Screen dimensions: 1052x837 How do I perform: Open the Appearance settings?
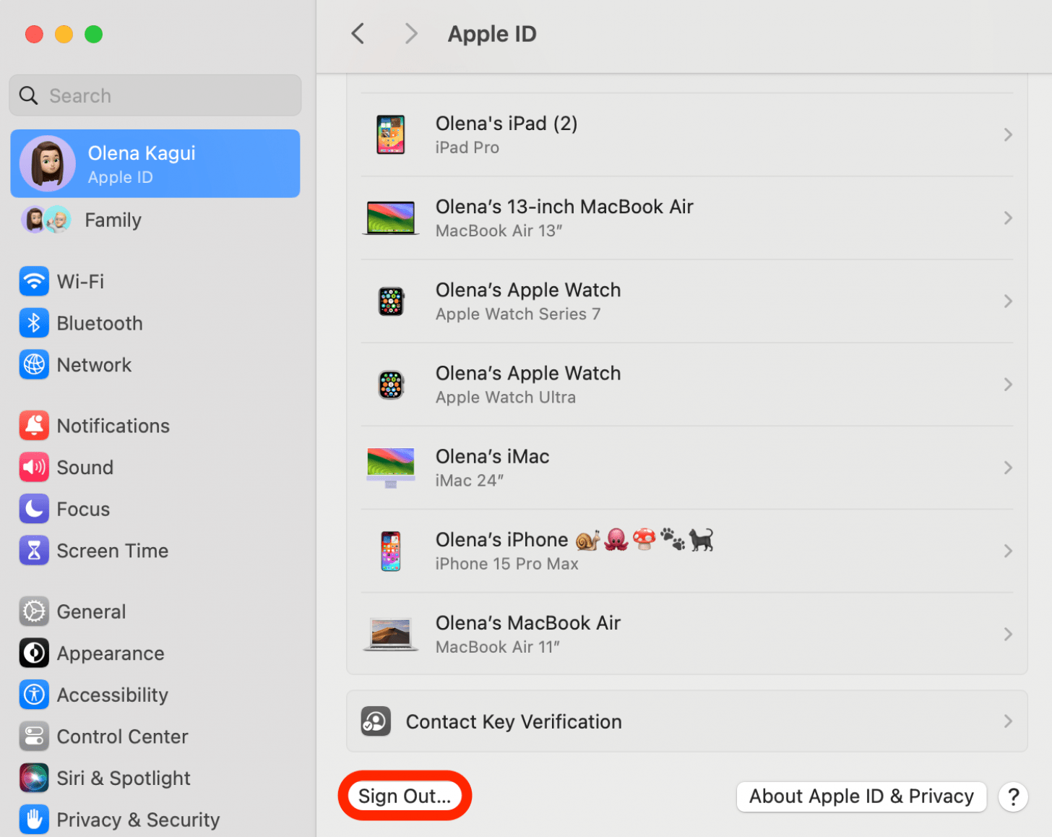[111, 653]
